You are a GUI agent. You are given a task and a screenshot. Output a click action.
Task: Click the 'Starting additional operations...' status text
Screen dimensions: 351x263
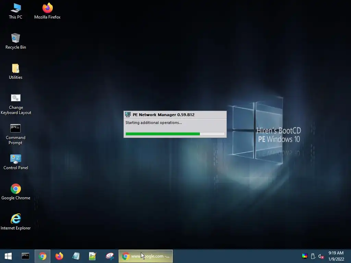[x=154, y=123]
